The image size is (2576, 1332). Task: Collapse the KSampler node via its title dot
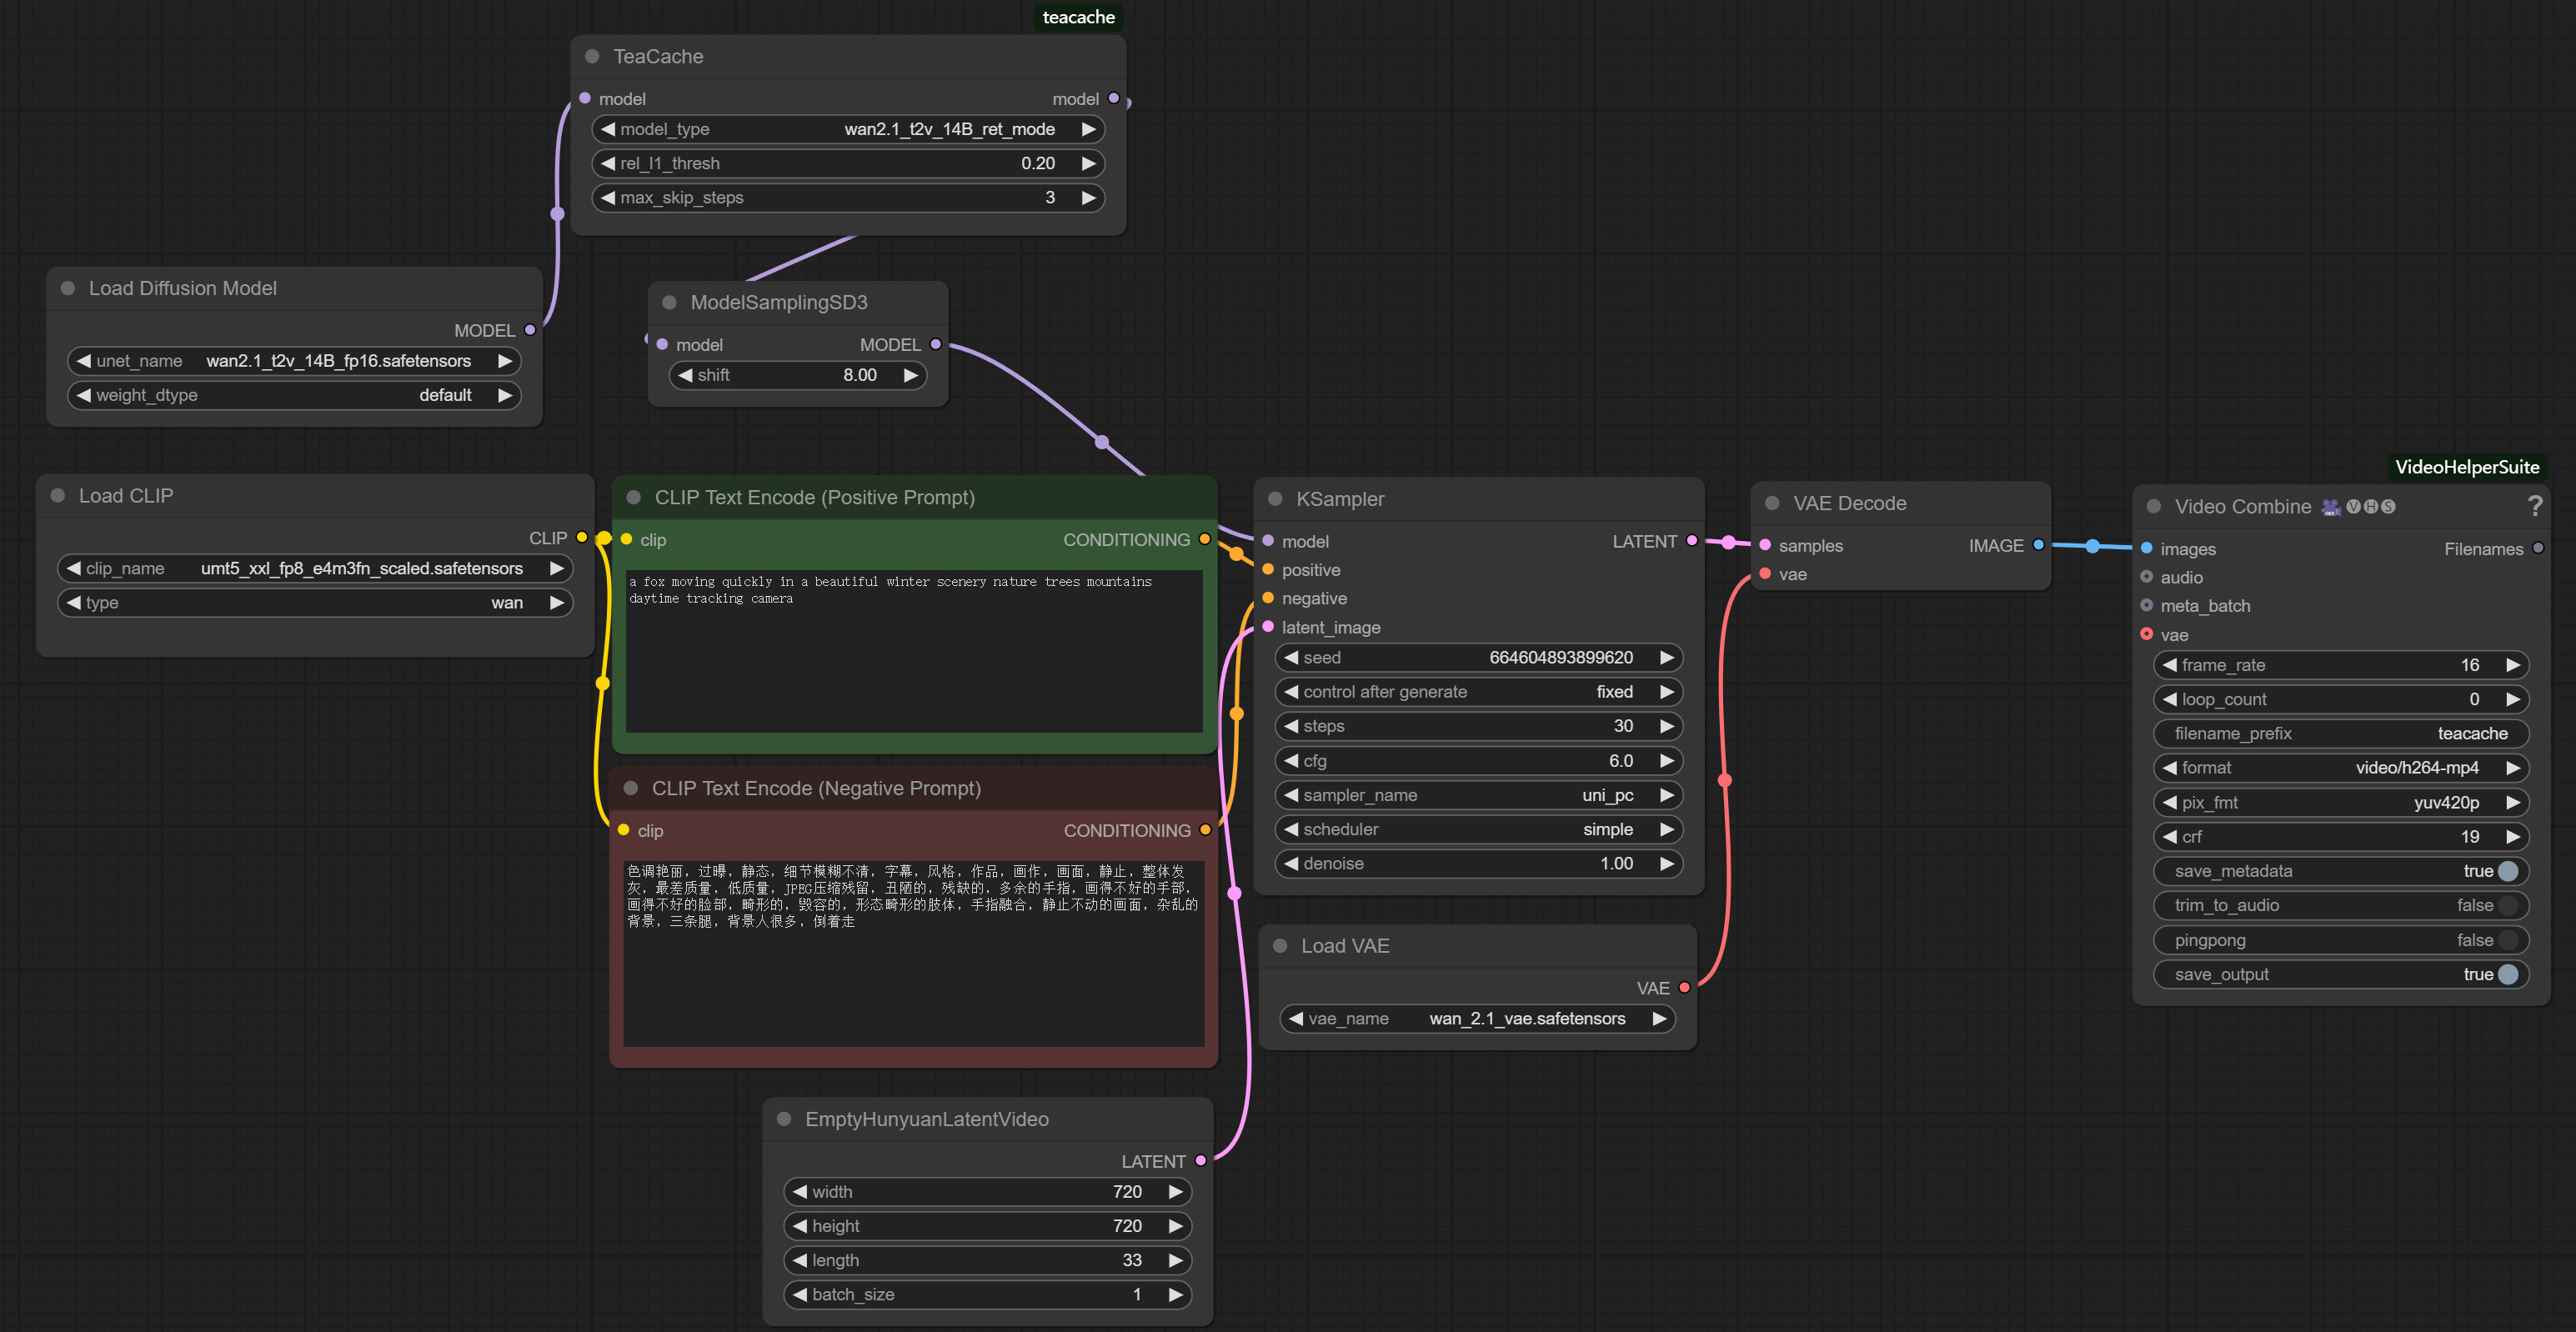(1275, 498)
